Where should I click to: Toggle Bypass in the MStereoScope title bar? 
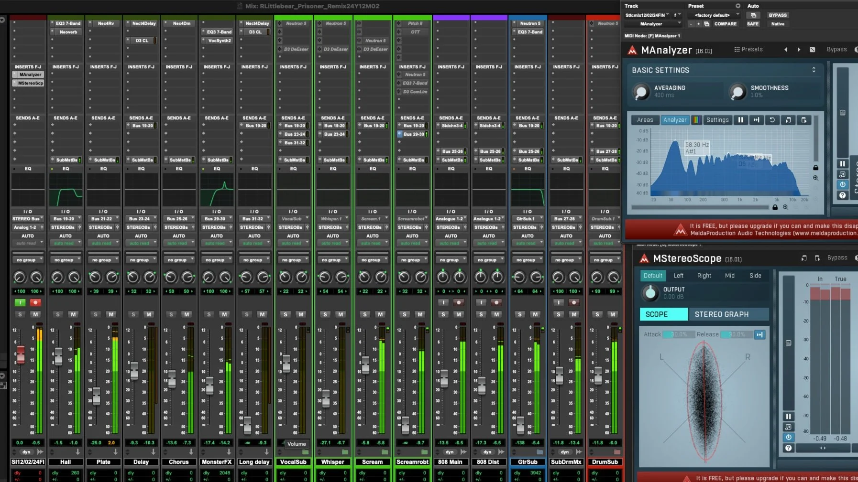click(x=837, y=258)
